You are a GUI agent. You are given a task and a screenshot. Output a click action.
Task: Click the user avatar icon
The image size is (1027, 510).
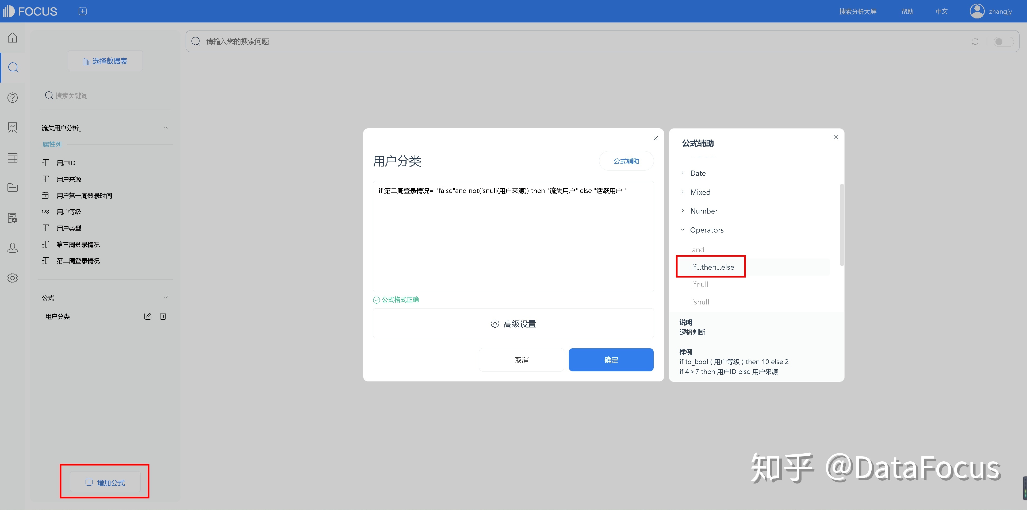(977, 11)
